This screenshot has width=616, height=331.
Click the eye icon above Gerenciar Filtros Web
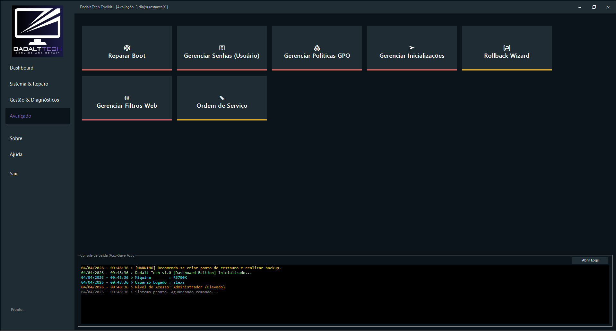[127, 98]
